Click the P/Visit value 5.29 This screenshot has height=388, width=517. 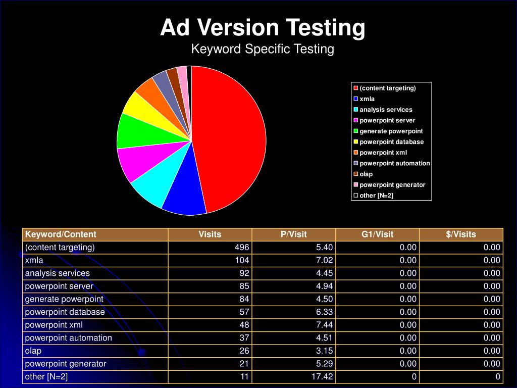click(x=325, y=364)
